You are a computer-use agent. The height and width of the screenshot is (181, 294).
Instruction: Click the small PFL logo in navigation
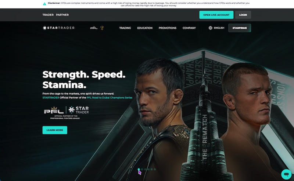94,28
